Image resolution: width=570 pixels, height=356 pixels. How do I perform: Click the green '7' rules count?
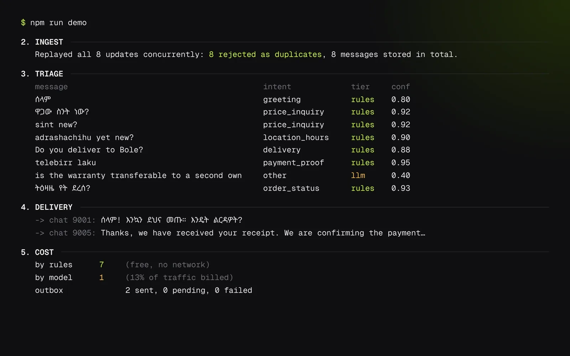102,265
